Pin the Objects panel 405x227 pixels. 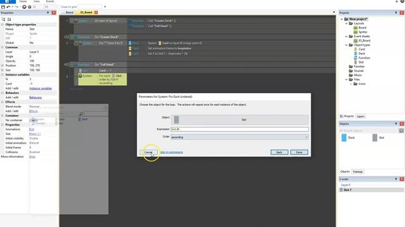tap(396, 124)
